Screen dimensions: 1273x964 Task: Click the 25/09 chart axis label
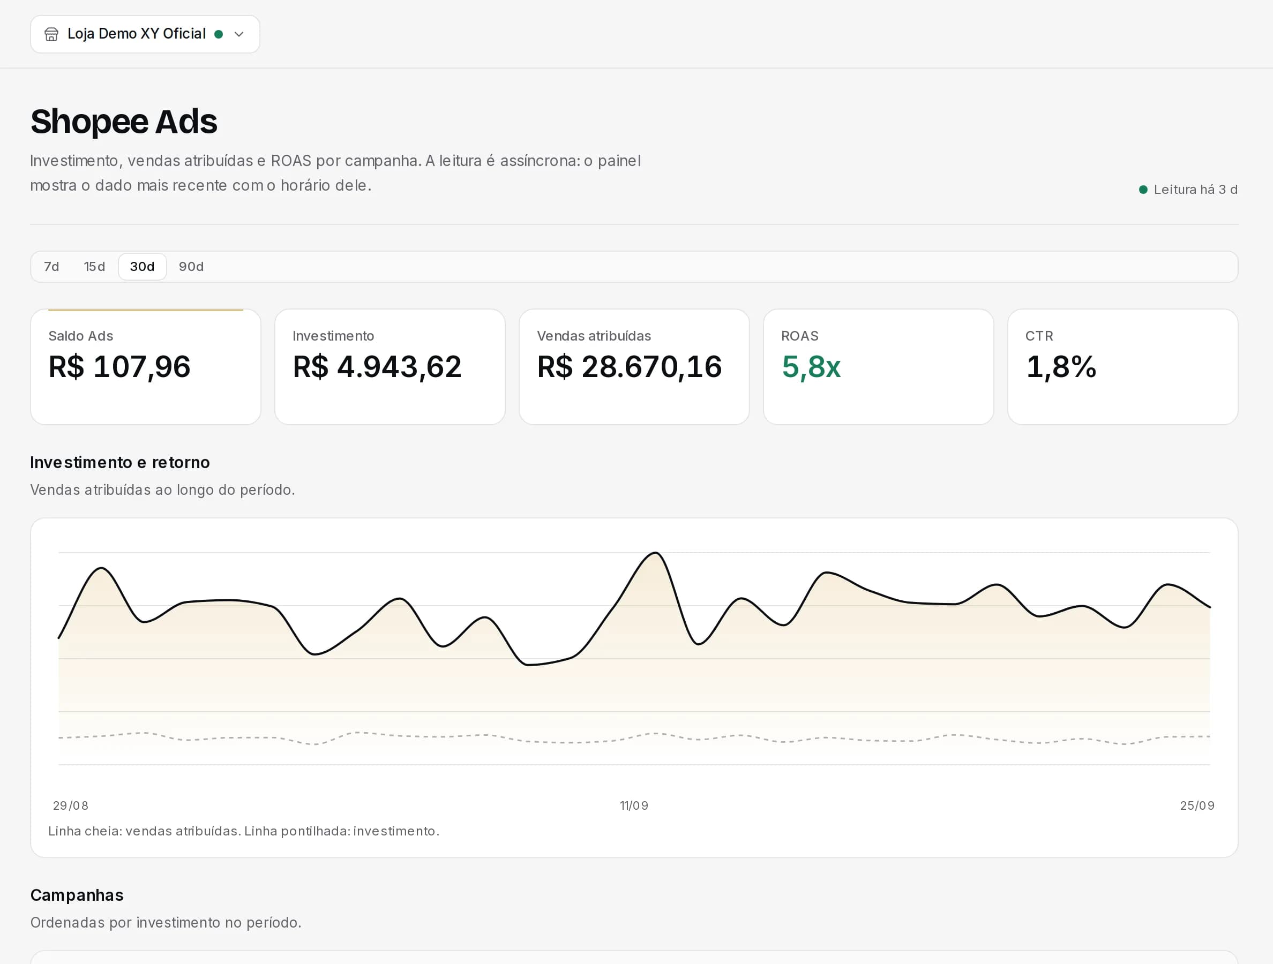pyautogui.click(x=1197, y=806)
